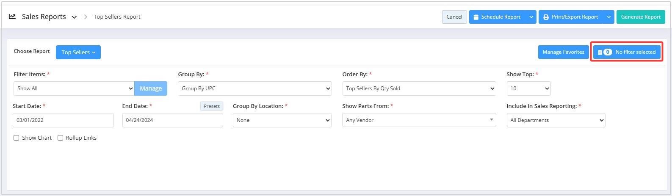Click the zero filter count badge
The width and height of the screenshot is (672, 196).
click(608, 52)
